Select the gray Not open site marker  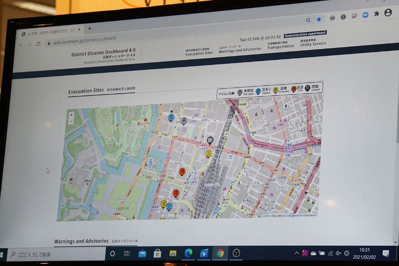(x=184, y=121)
